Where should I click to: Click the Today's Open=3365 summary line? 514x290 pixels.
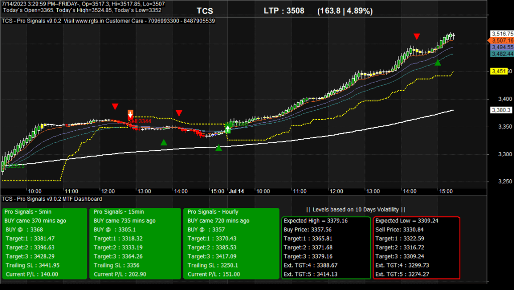tap(82, 10)
